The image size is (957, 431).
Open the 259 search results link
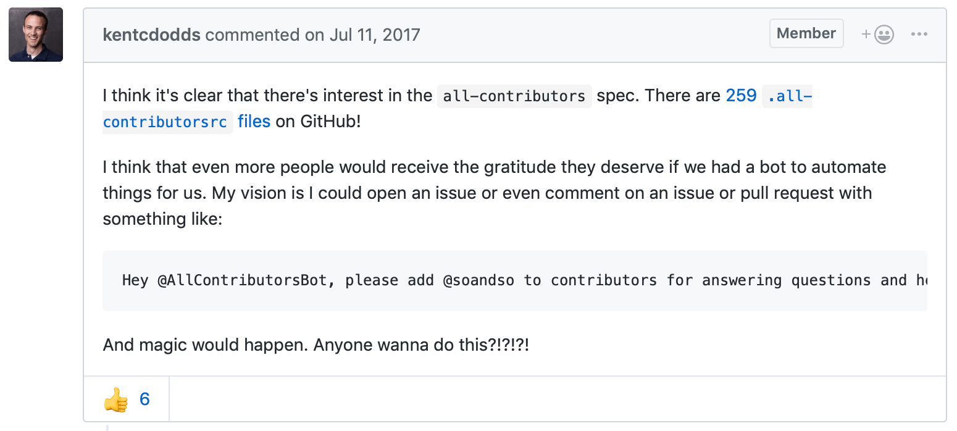tap(741, 96)
